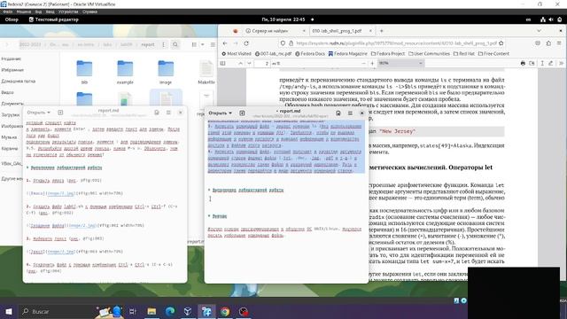This screenshot has width=567, height=319.
Task: Open the left text editor hamburger menu
Action: 168,113
